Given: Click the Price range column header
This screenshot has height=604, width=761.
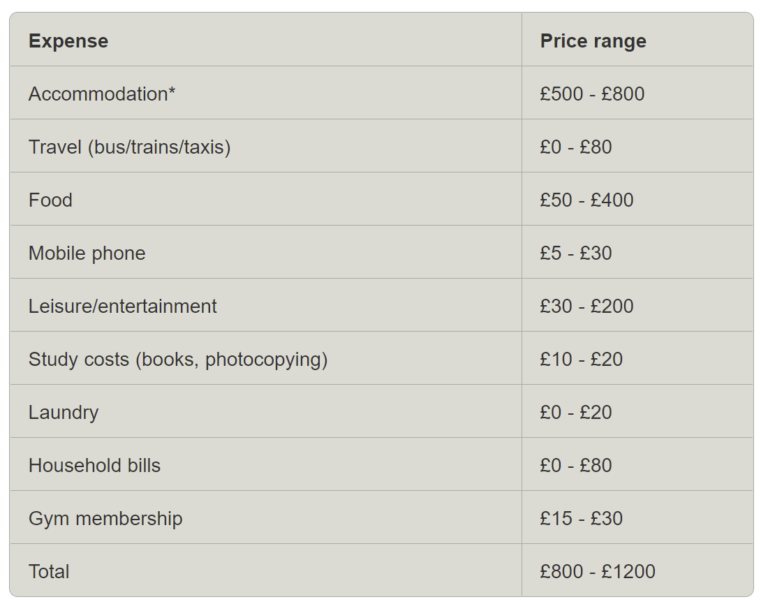Looking at the screenshot, I should pos(637,40).
